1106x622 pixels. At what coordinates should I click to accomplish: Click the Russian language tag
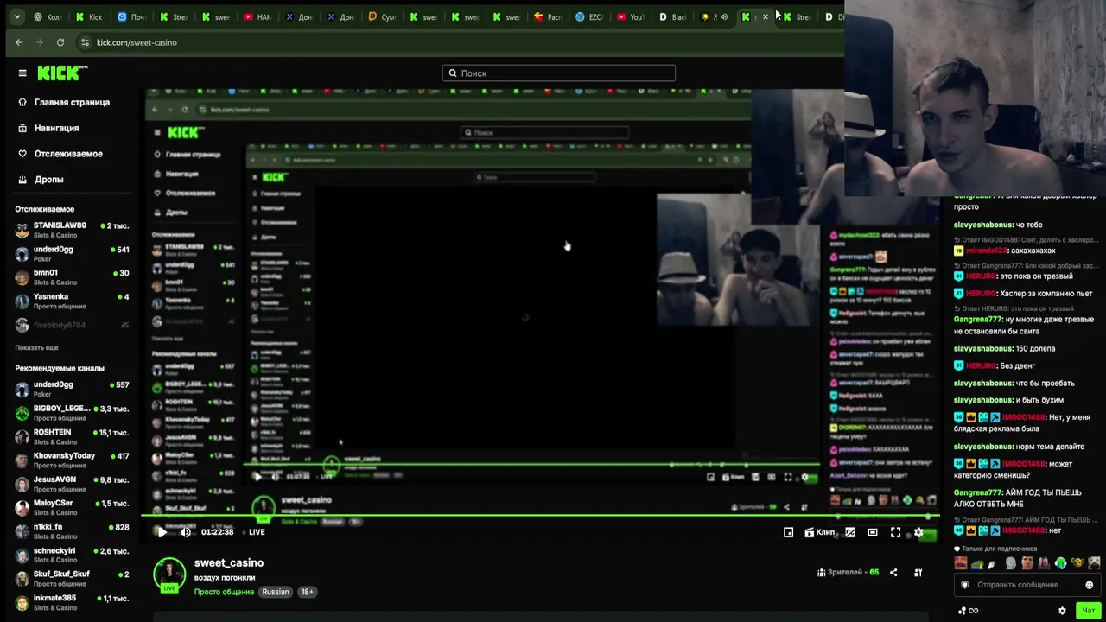tap(276, 592)
